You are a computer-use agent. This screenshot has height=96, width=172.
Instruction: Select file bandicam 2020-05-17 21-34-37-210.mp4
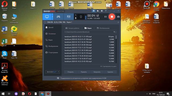89,53
